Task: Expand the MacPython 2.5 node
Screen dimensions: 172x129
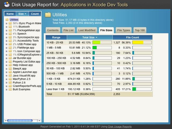Action: (6, 79)
